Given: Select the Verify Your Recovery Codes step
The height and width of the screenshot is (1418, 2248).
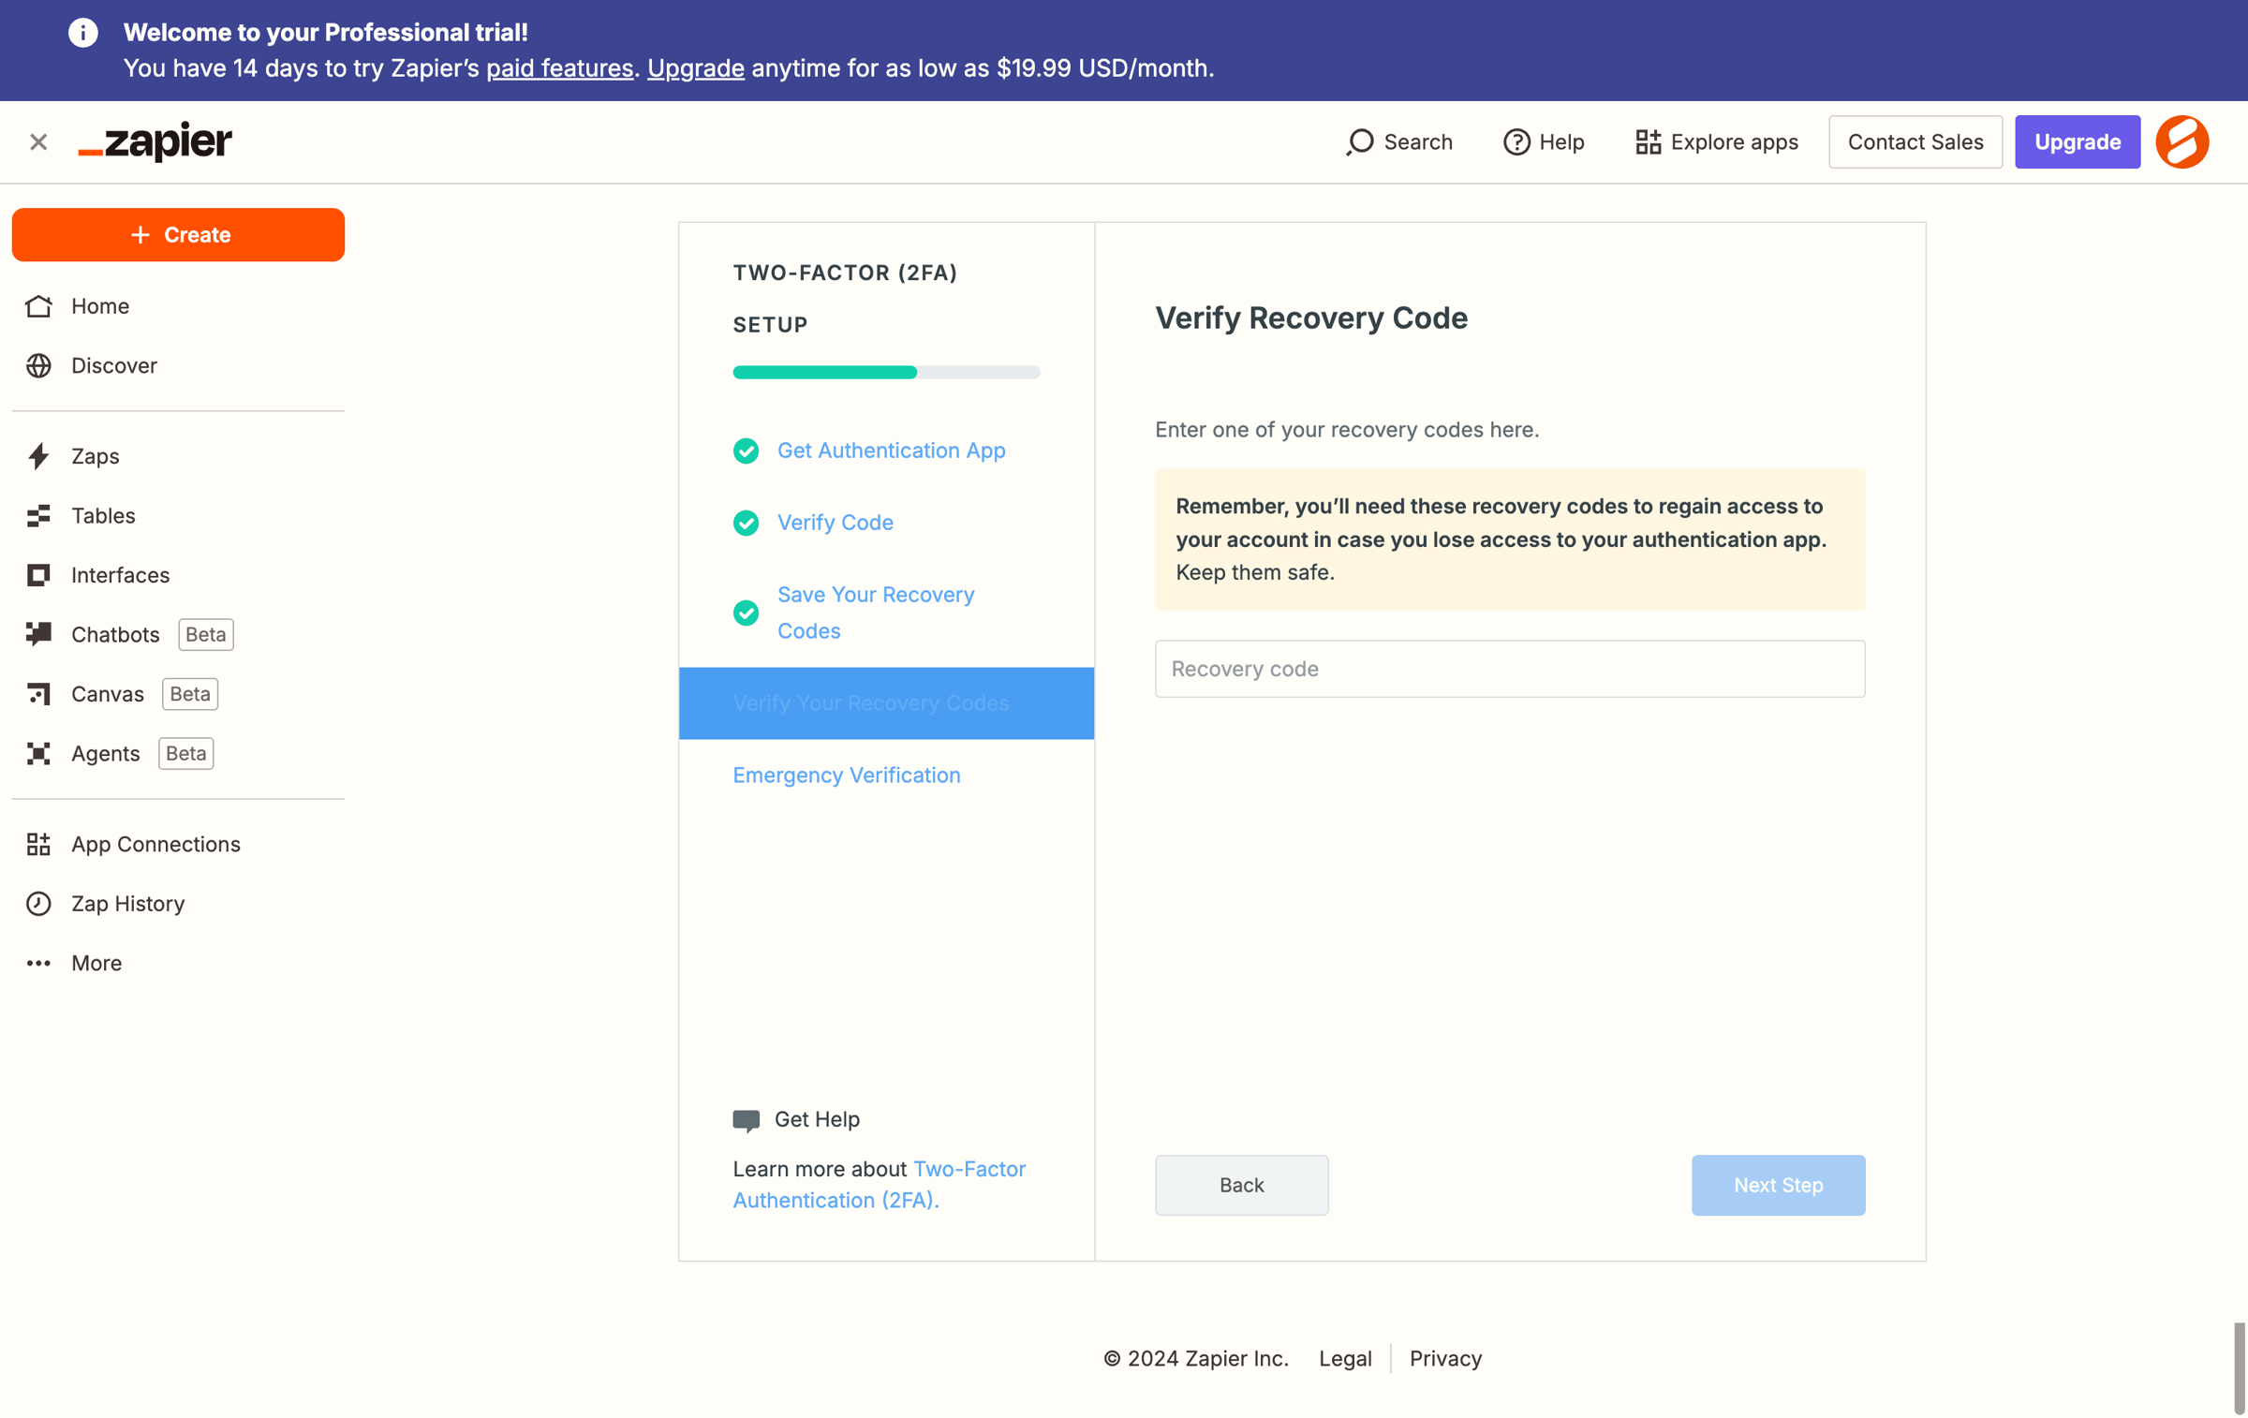Looking at the screenshot, I should (x=886, y=703).
